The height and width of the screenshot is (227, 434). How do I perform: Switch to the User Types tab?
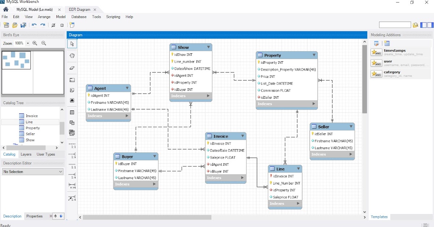46,154
